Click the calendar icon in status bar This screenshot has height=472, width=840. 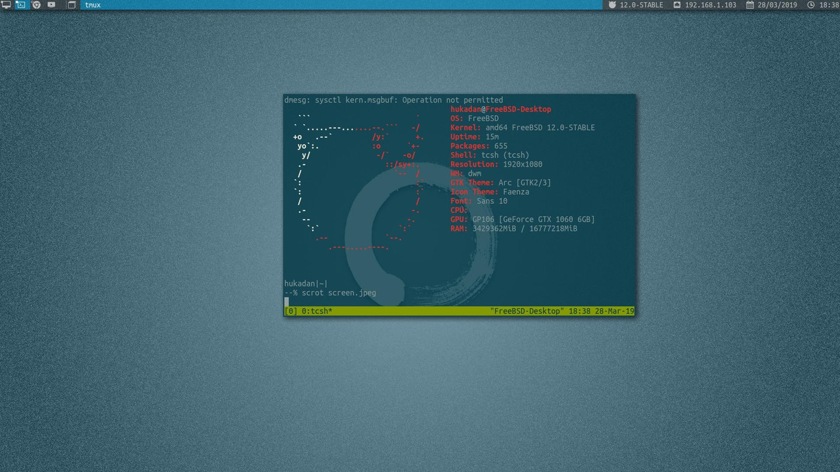[750, 5]
